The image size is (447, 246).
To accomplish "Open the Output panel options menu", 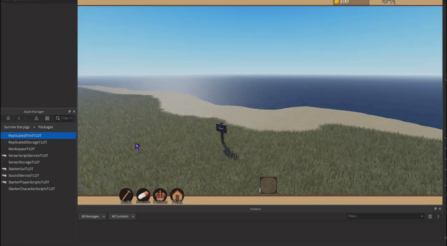I will [x=439, y=216].
